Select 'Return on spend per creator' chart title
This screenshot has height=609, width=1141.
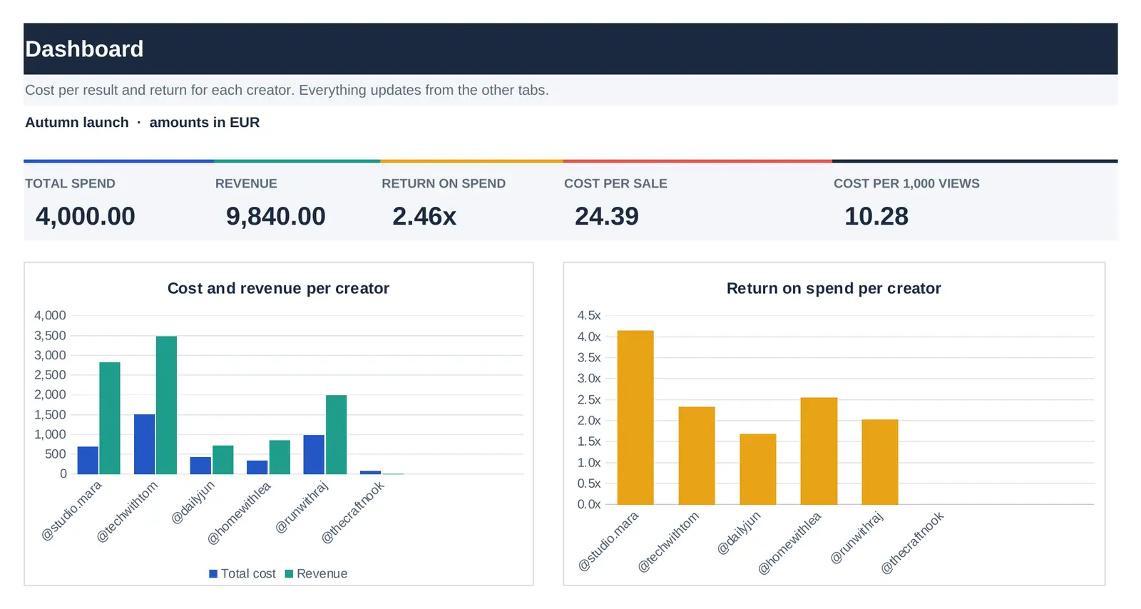tap(834, 289)
